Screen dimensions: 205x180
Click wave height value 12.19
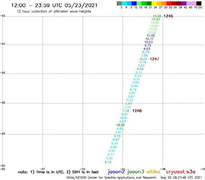click(152, 32)
